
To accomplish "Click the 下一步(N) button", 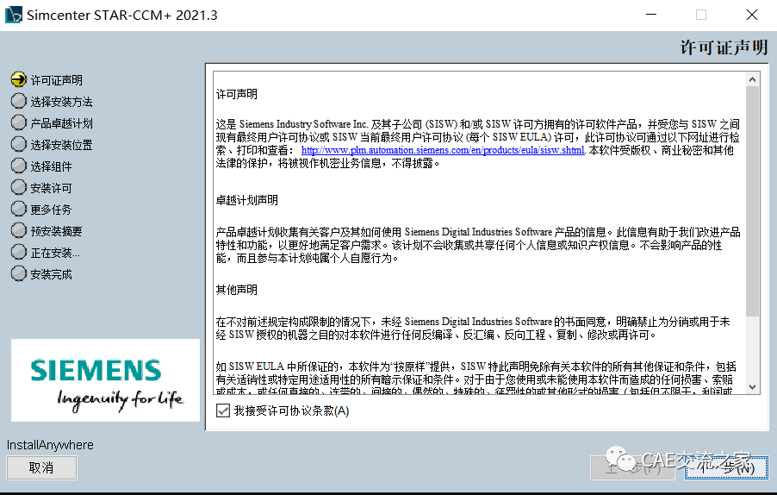I will tap(726, 467).
